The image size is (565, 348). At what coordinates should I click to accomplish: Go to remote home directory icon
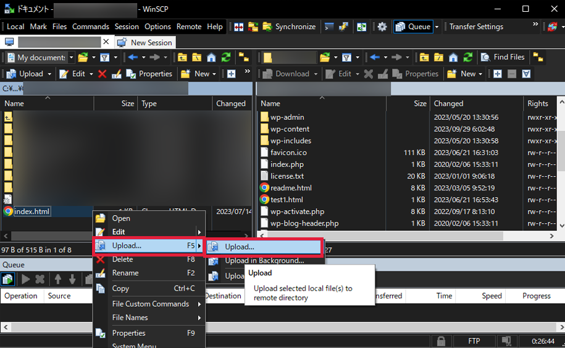coord(453,57)
